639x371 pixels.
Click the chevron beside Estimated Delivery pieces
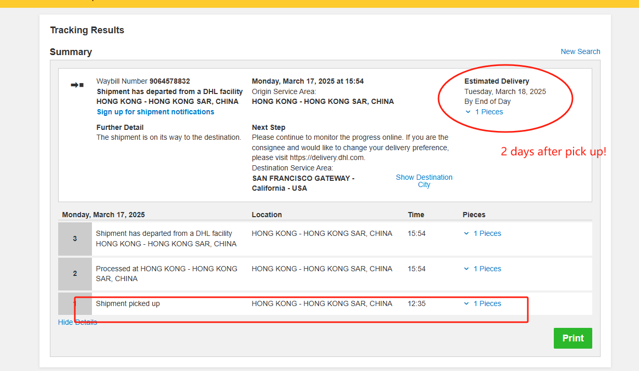(x=468, y=112)
